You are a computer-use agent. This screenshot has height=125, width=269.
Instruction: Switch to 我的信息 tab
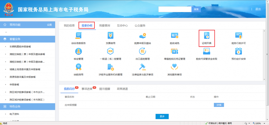[x=69, y=26]
